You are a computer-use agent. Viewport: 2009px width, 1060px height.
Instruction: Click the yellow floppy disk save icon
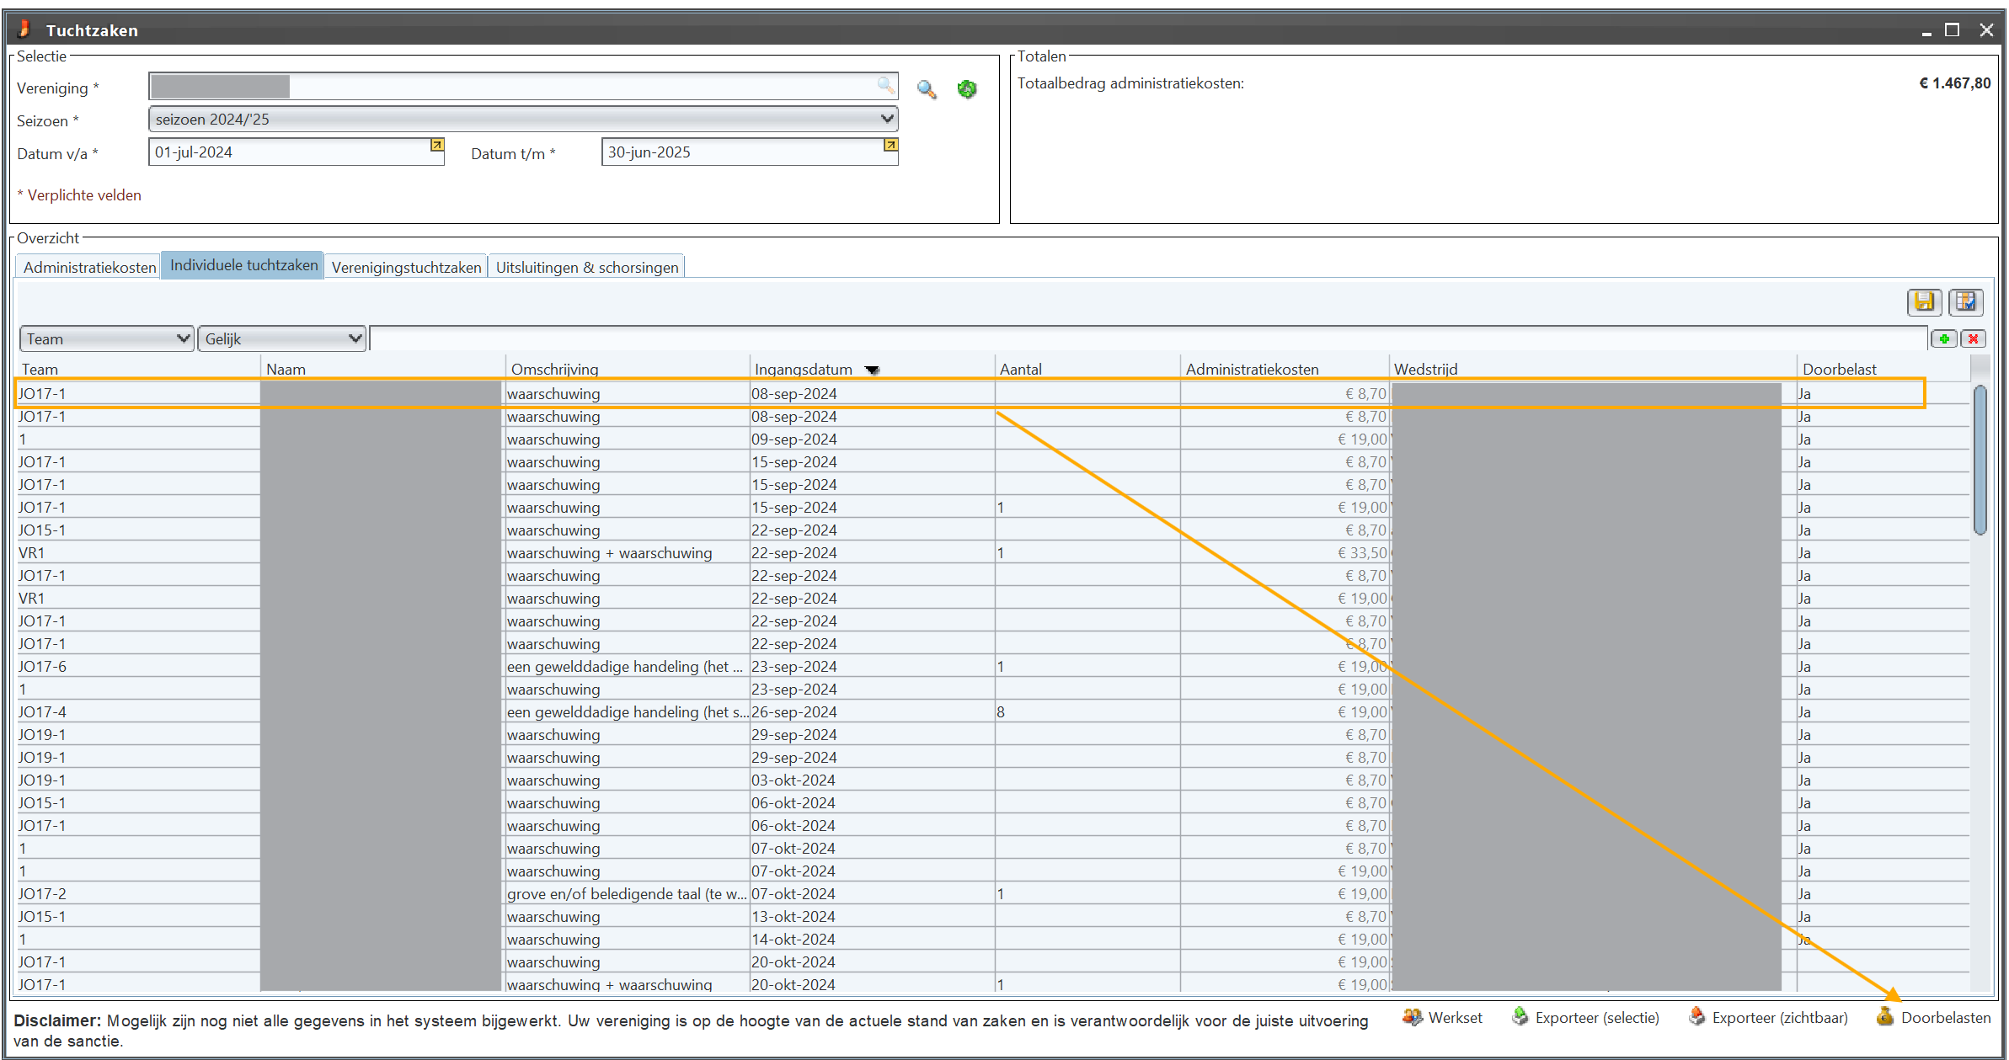pyautogui.click(x=1924, y=301)
